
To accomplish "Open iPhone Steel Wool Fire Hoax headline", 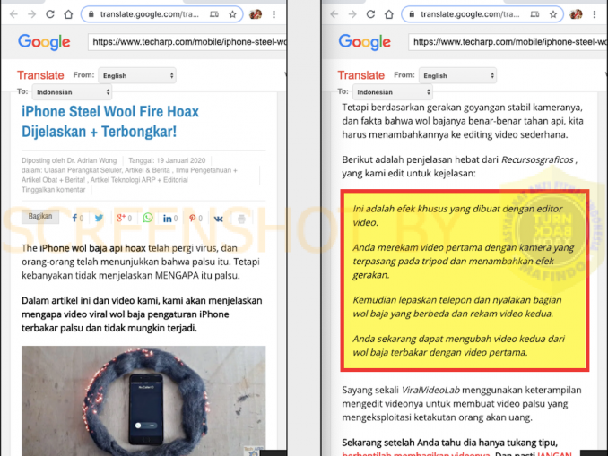I will 110,121.
